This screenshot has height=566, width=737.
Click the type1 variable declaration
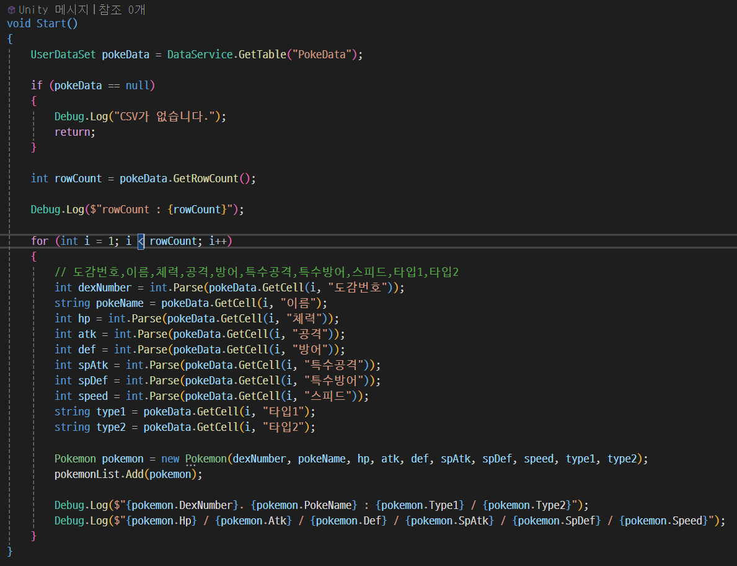click(x=111, y=411)
